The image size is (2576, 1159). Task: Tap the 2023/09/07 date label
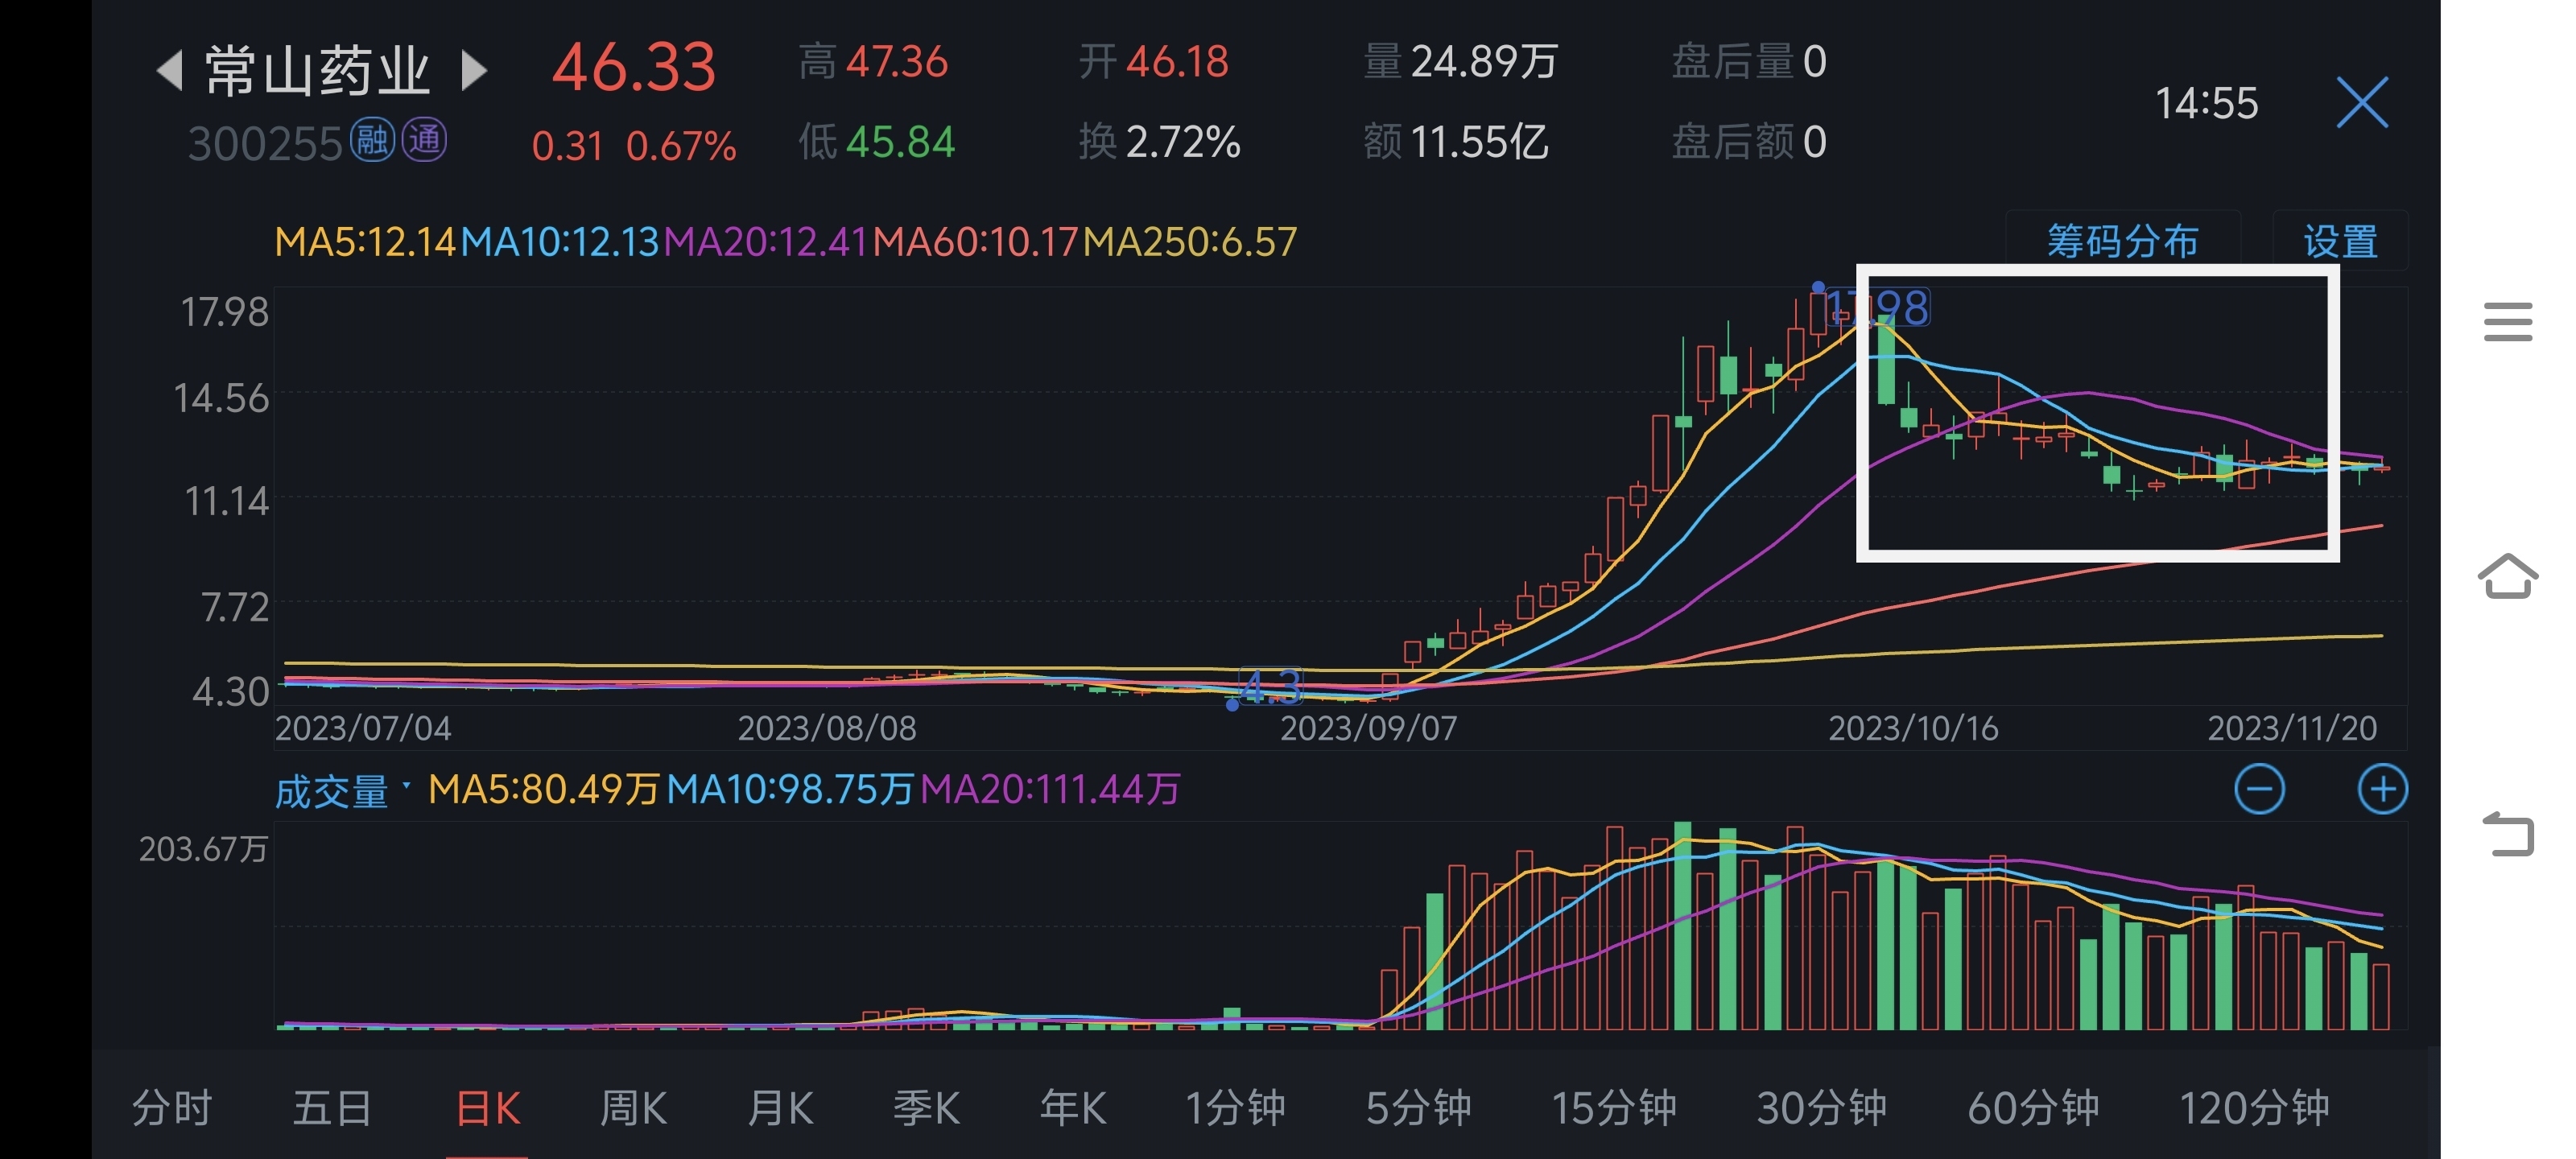[1368, 728]
